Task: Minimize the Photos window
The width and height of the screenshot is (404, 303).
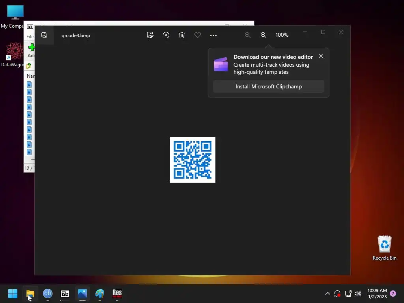Action: [305, 32]
